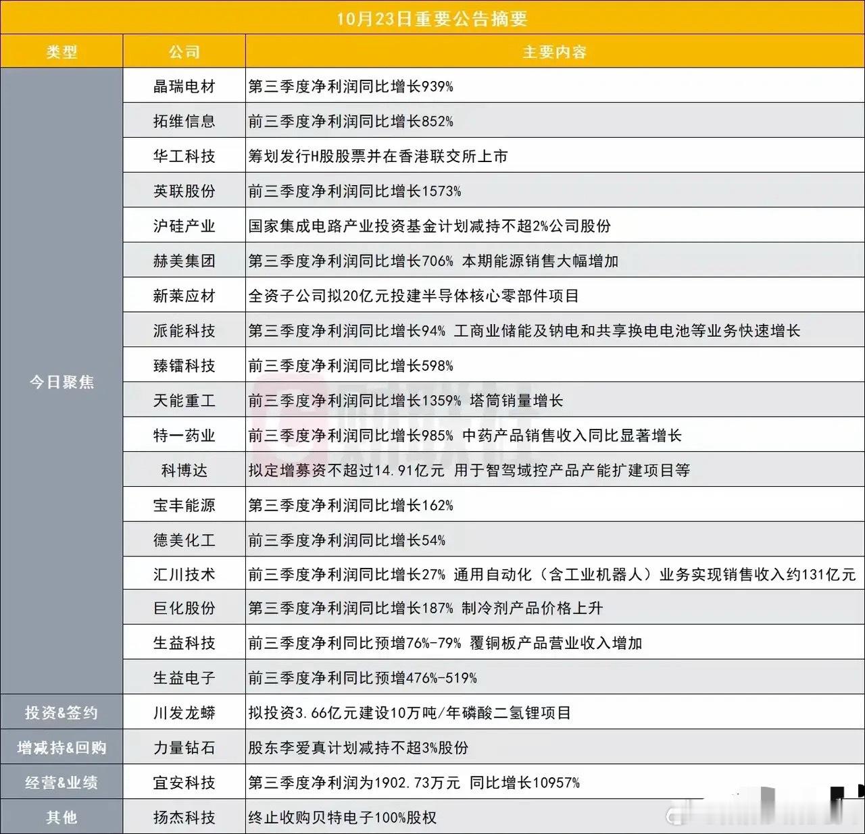The width and height of the screenshot is (865, 834).
Task: Select company cell 生益科技
Action: tap(184, 643)
